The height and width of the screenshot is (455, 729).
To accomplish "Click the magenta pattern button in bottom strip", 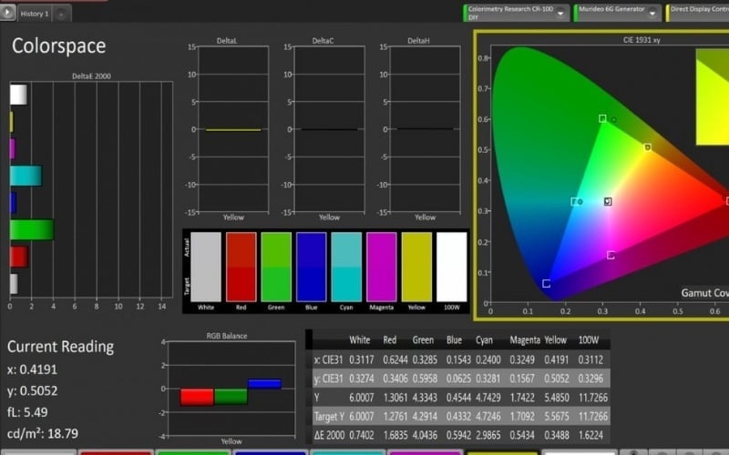I will 424,452.
